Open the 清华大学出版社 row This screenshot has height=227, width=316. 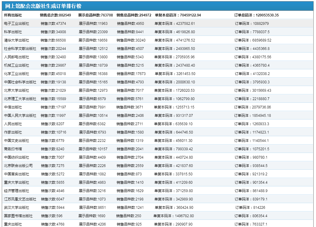click(x=16, y=40)
